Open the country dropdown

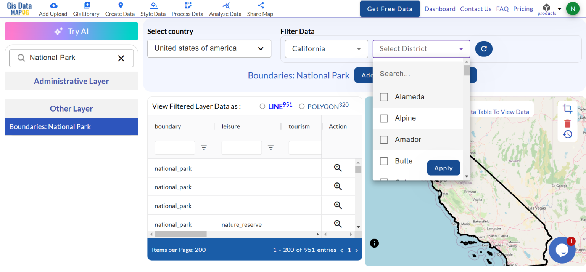(x=209, y=48)
